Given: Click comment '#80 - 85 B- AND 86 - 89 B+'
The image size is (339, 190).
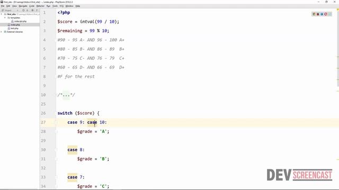Looking at the screenshot, I should pos(91,49).
